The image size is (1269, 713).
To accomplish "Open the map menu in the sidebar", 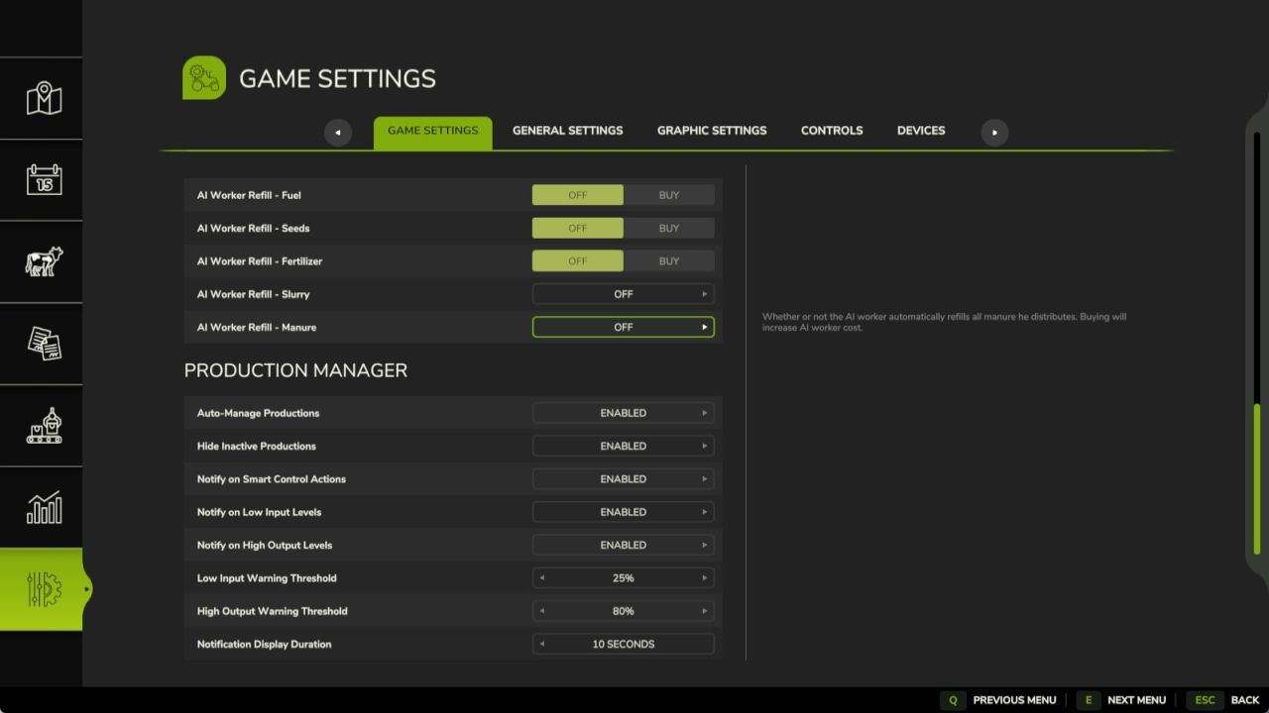I will click(x=42, y=99).
